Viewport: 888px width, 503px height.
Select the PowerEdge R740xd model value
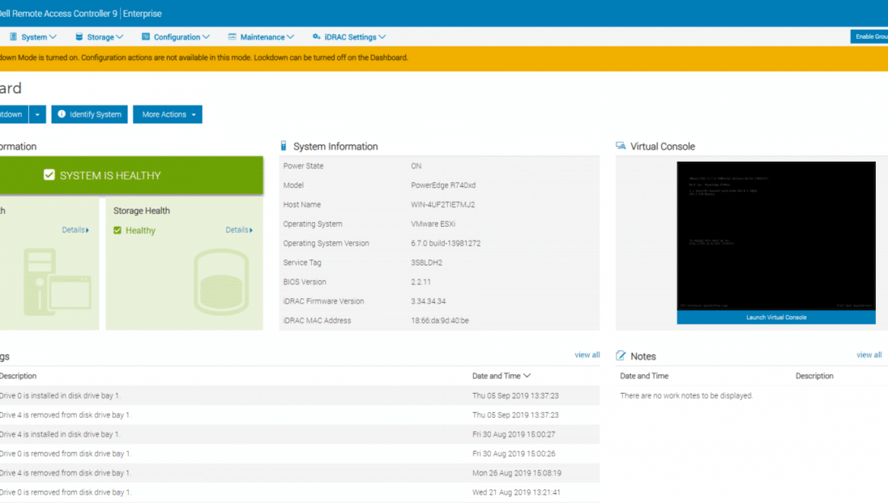tap(443, 185)
